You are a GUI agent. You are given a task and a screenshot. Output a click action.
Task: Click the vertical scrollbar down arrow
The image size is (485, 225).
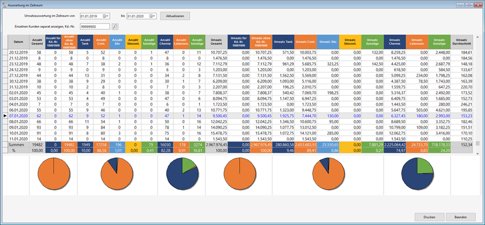[477, 139]
